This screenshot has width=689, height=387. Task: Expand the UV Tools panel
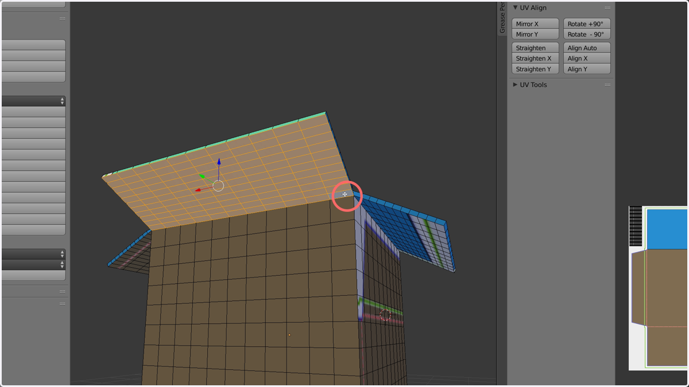[x=515, y=84]
